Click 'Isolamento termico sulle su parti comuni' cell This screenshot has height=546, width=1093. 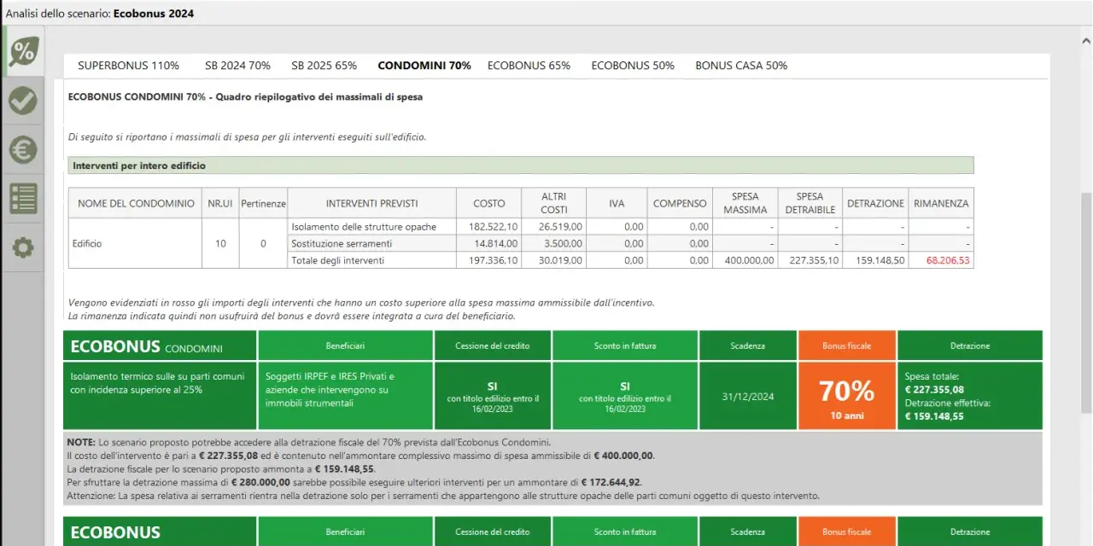[x=160, y=395]
